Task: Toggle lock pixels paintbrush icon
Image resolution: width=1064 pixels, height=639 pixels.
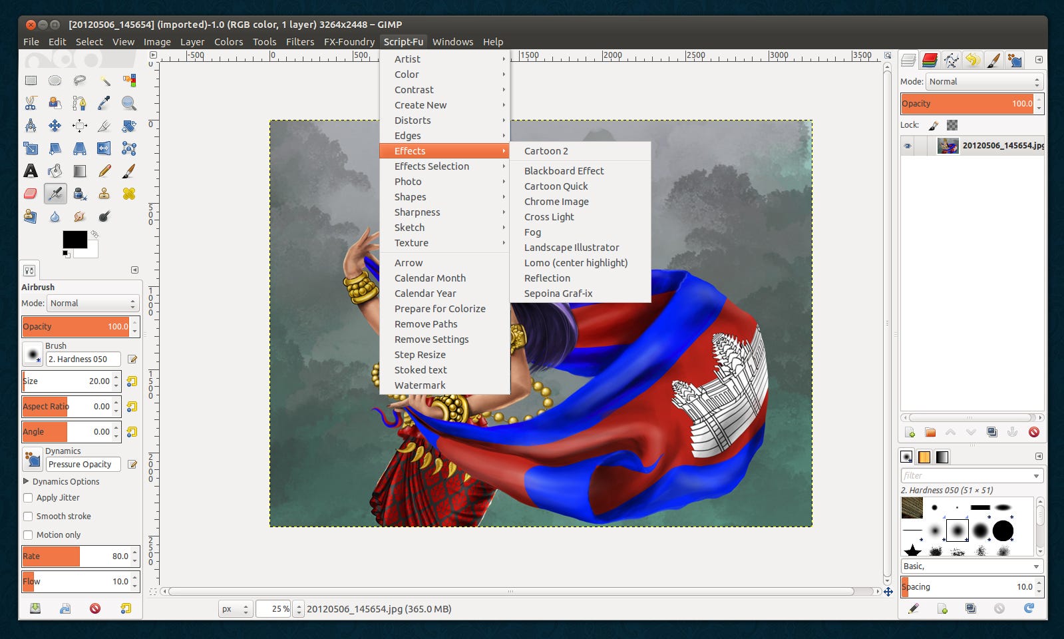Action: pyautogui.click(x=934, y=125)
